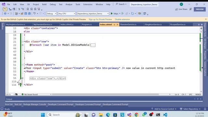The width and height of the screenshot is (208, 117).
Task: Click the horizontal scrollbar of the editor
Action: pos(105,94)
